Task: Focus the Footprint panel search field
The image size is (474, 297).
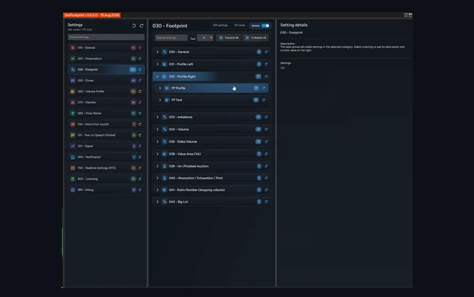Action: (x=171, y=38)
